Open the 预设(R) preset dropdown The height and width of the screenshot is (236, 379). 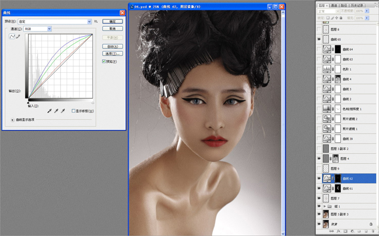tap(55, 22)
